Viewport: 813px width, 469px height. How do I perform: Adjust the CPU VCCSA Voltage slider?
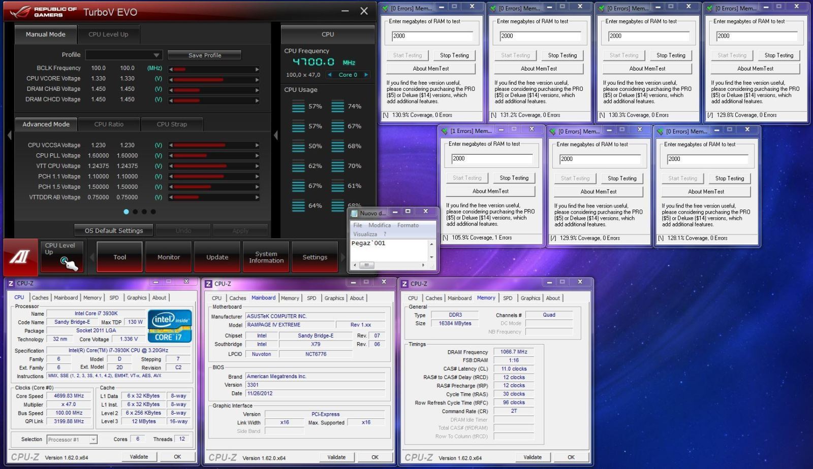click(214, 146)
